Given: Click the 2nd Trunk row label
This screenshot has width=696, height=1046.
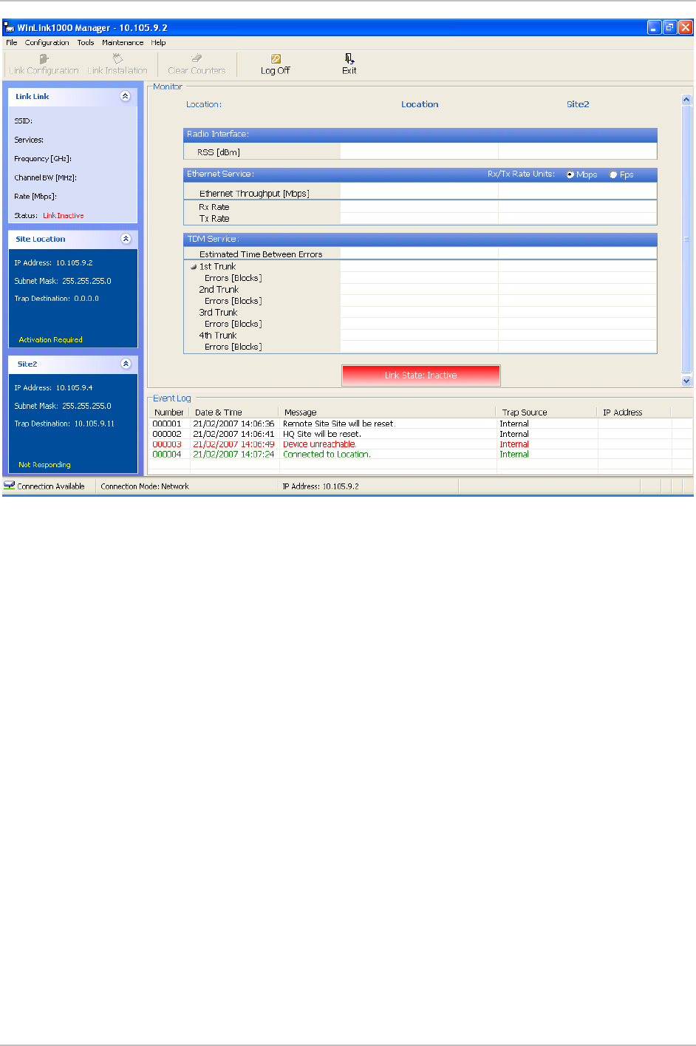Looking at the screenshot, I should [x=219, y=290].
